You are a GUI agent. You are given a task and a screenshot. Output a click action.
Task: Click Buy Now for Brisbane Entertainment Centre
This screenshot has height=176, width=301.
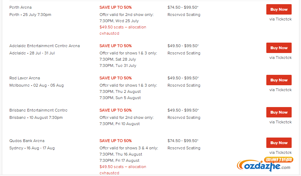[x=279, y=112]
